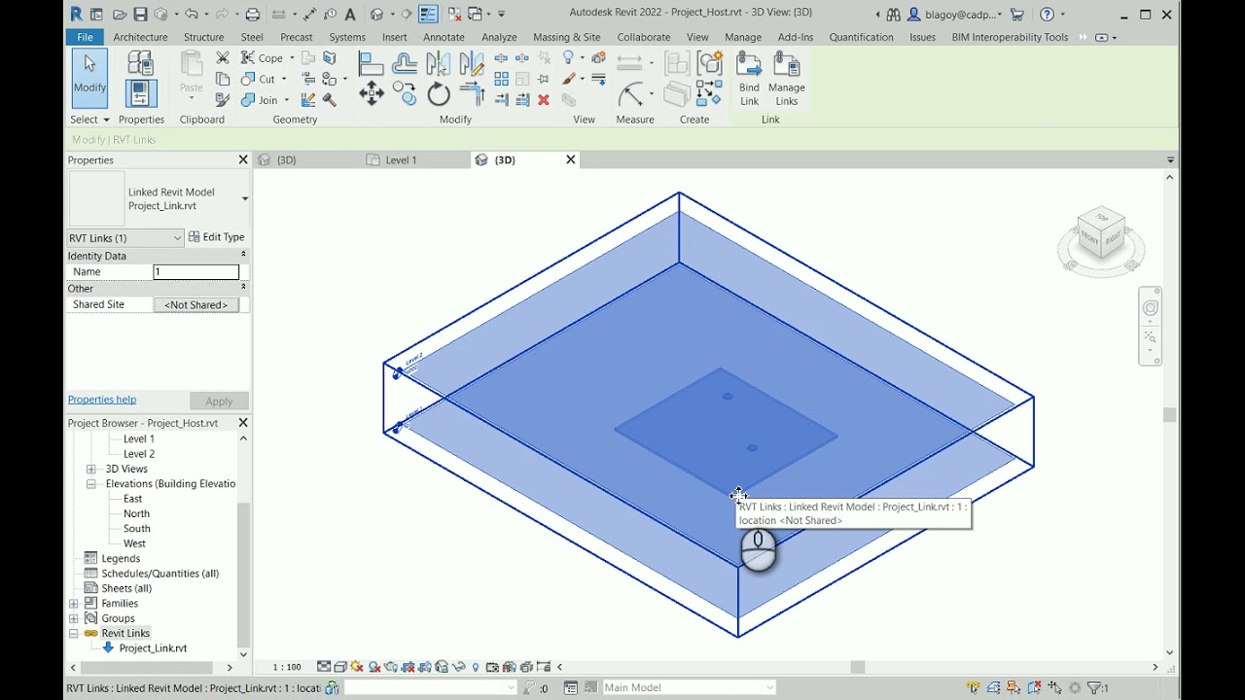The height and width of the screenshot is (700, 1245).
Task: Click the Bind Link icon
Action: point(749,79)
